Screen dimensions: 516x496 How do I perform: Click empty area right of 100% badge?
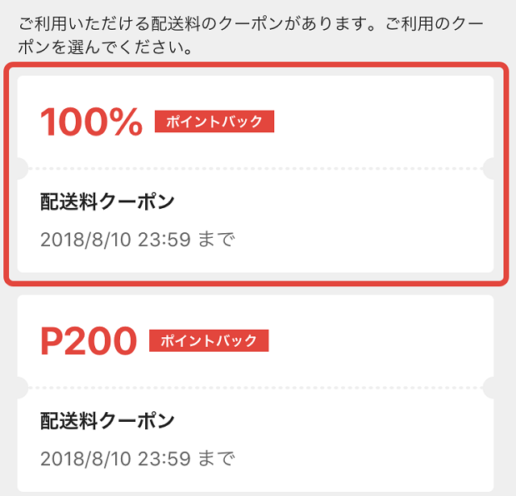tap(381, 122)
